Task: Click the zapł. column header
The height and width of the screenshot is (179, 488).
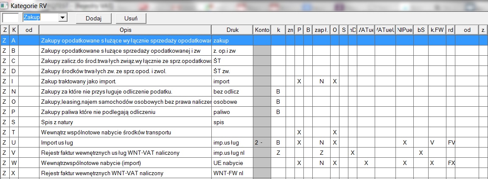Action: pyautogui.click(x=322, y=30)
